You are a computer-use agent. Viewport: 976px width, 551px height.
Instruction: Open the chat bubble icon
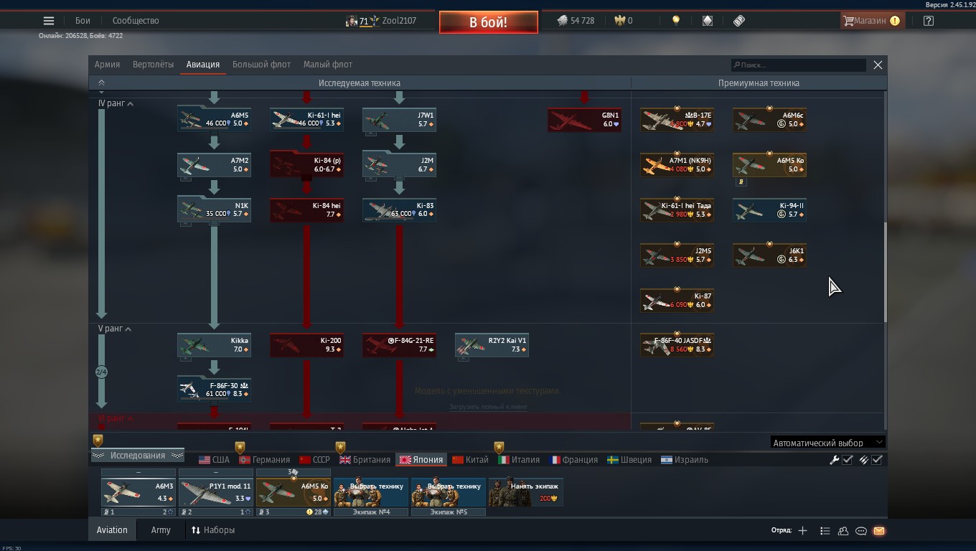[x=861, y=531]
